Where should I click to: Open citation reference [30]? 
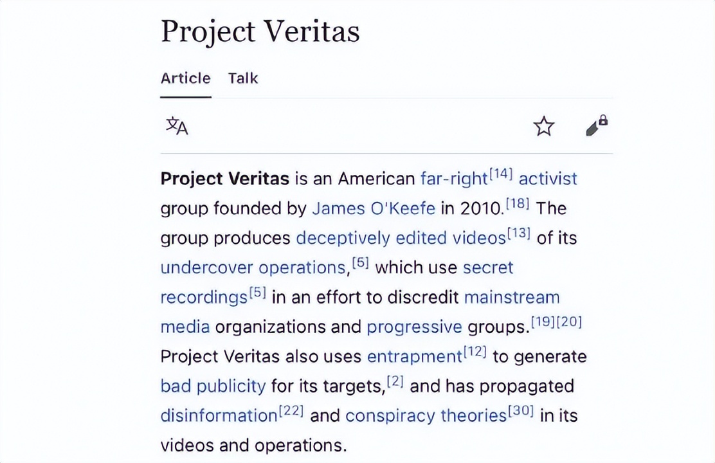pyautogui.click(x=521, y=411)
